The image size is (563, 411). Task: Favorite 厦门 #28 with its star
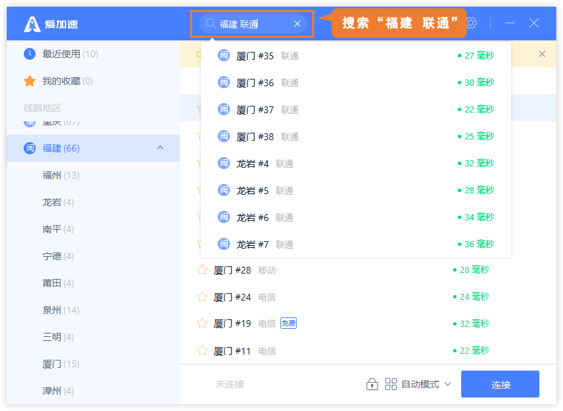pyautogui.click(x=202, y=270)
